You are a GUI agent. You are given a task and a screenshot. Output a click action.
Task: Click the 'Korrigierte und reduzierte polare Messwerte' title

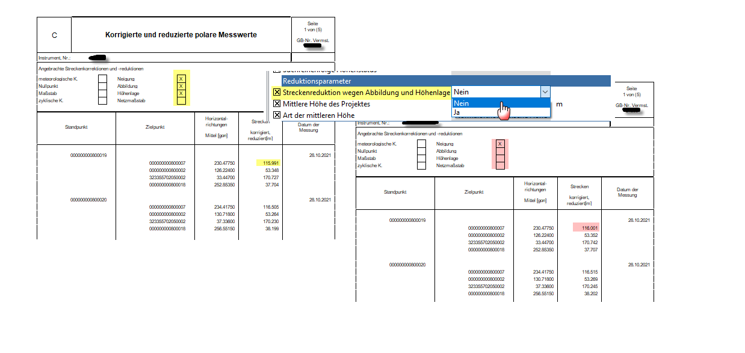(x=181, y=35)
